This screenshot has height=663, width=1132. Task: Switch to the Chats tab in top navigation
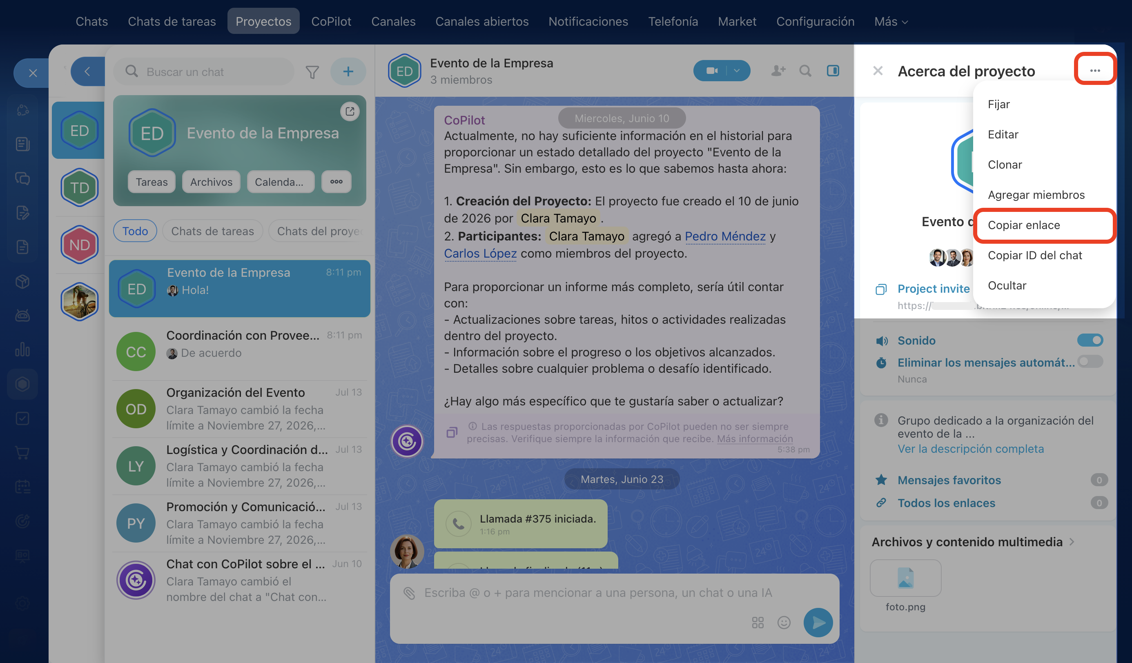[x=91, y=21]
